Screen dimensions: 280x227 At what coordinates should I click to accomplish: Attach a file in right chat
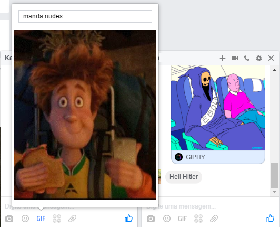coord(214,219)
